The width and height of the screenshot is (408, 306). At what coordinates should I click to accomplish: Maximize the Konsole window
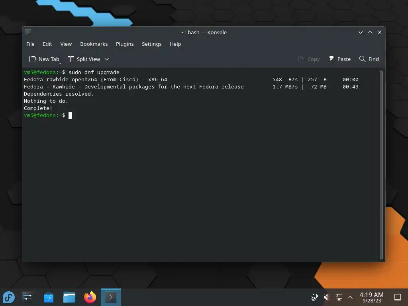(x=370, y=32)
